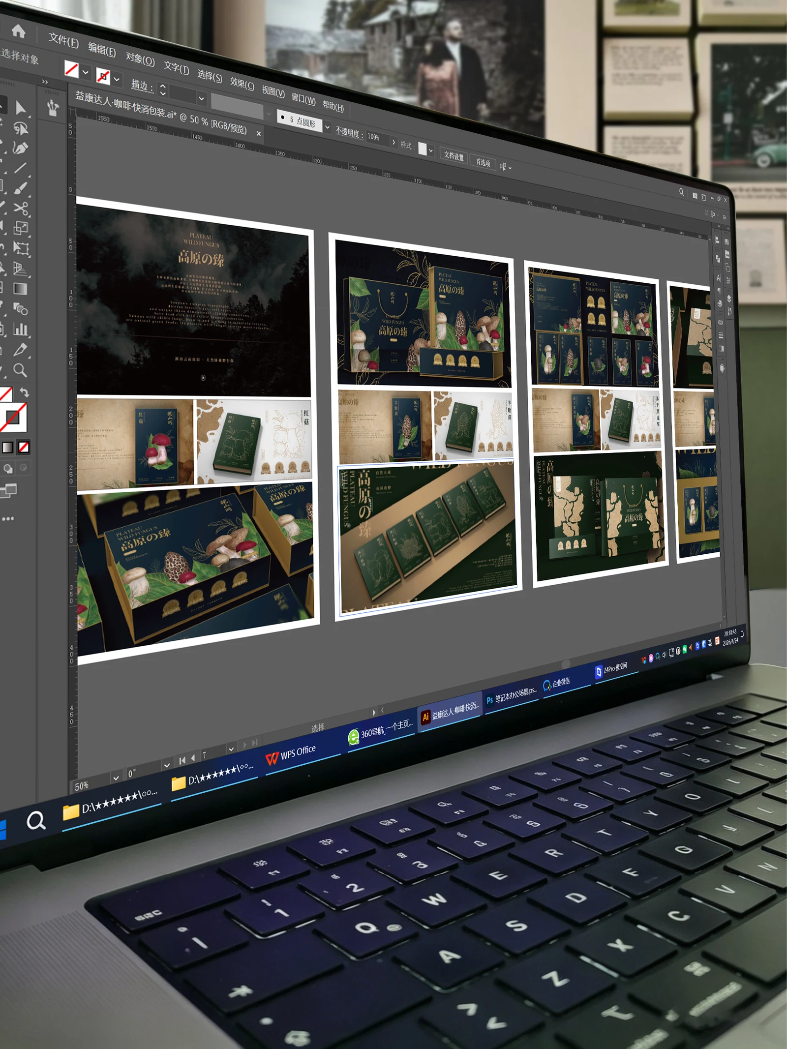This screenshot has width=787, height=1049.
Task: Open Edit Toolbar three-dots menu
Action: (x=8, y=518)
